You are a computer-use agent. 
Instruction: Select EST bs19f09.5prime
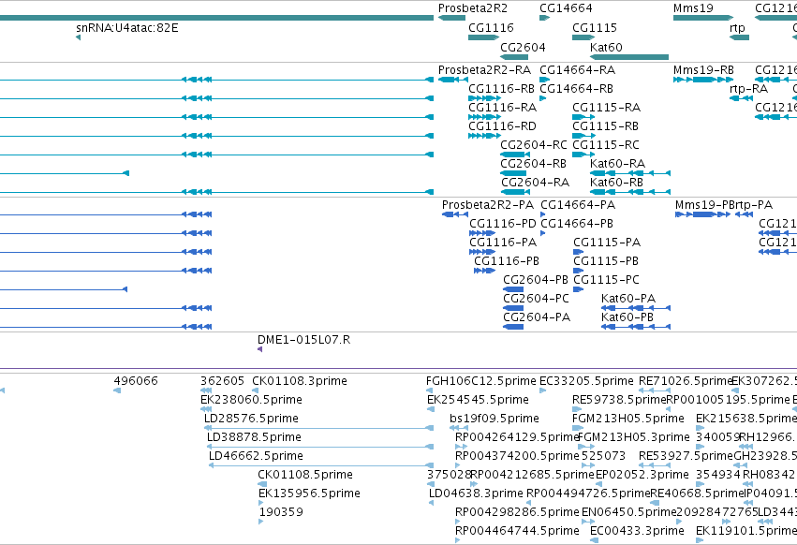(x=494, y=419)
